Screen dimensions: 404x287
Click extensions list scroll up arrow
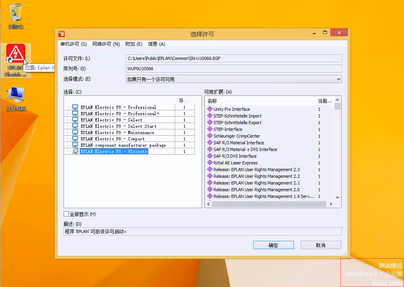point(338,100)
